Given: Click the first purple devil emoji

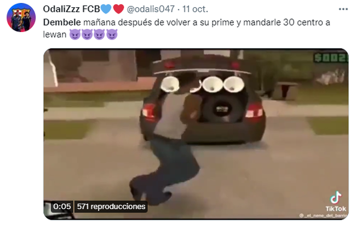Looking at the screenshot, I should click(75, 35).
